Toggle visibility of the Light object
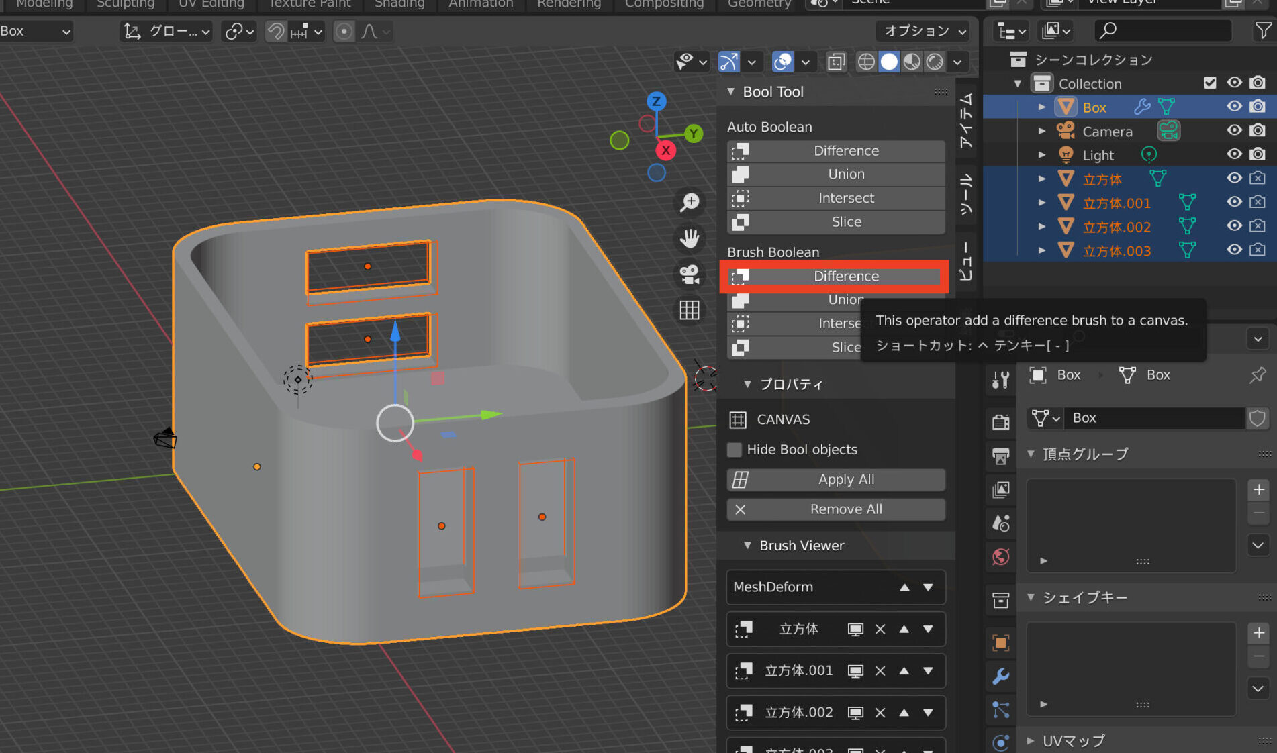This screenshot has width=1277, height=753. tap(1234, 154)
